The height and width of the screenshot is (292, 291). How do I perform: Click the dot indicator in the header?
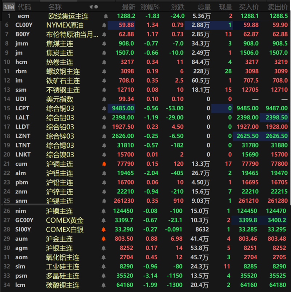tap(96, 7)
